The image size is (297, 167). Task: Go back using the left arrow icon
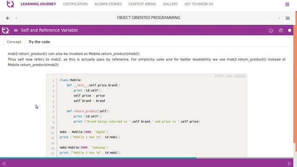pos(8,18)
